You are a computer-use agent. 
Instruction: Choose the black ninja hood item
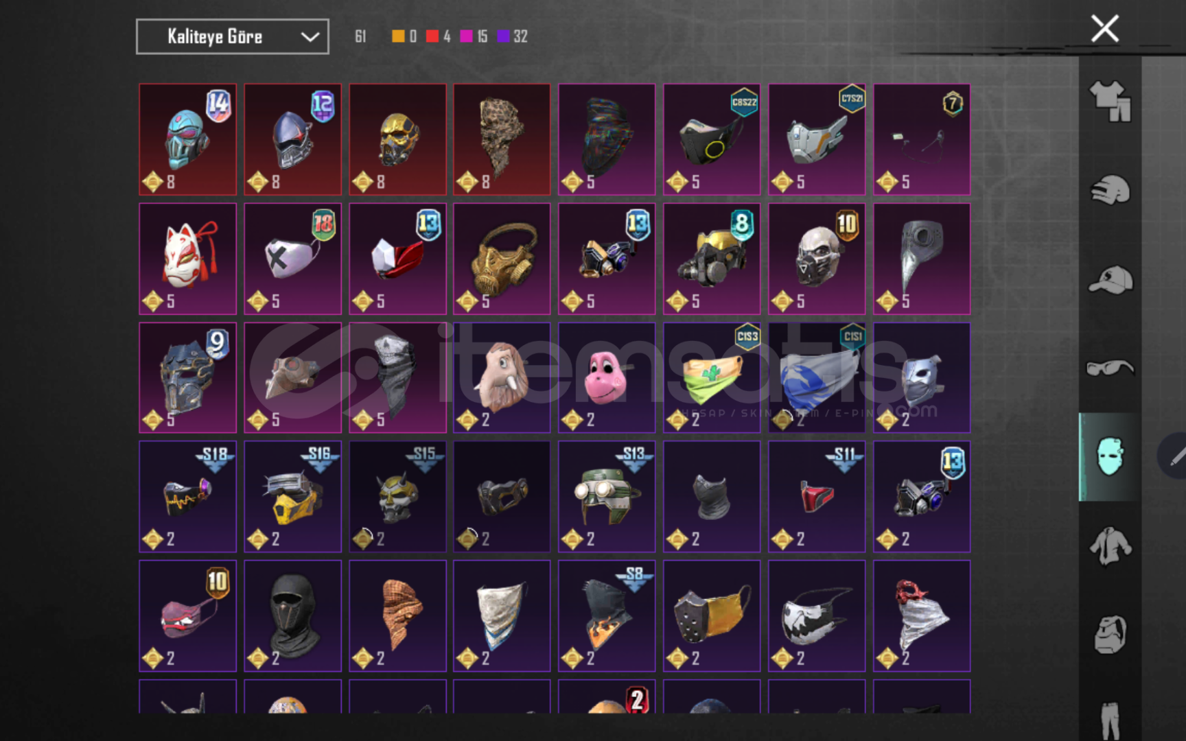click(292, 616)
